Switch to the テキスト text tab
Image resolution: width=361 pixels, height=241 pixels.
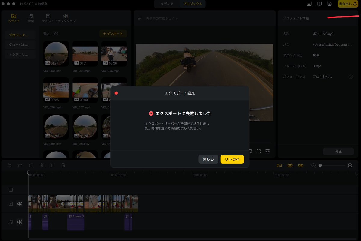coord(48,18)
